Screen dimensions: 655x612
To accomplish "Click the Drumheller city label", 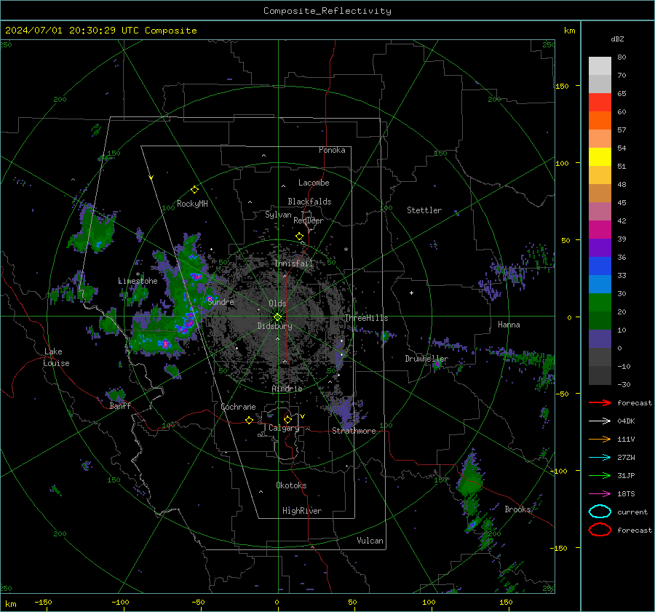I will pos(426,359).
